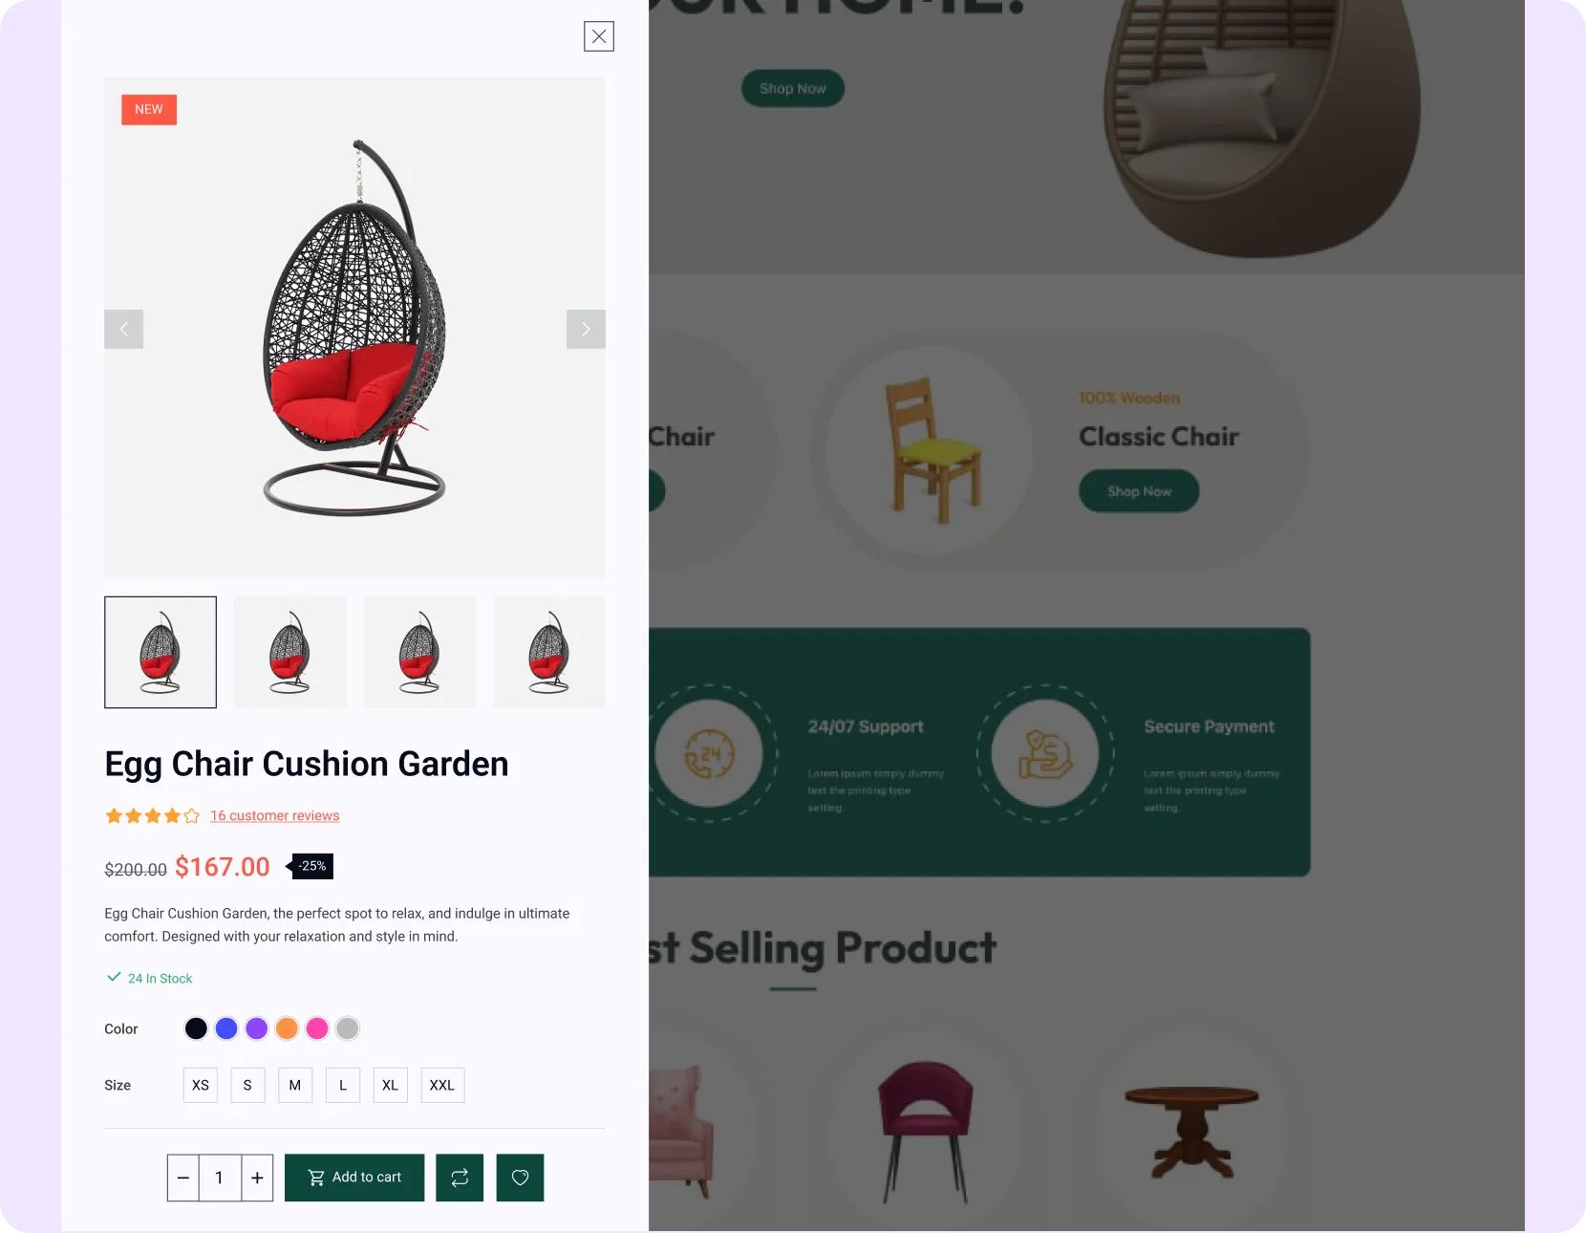The width and height of the screenshot is (1586, 1233).
Task: Click the star rating icons
Action: (152, 815)
